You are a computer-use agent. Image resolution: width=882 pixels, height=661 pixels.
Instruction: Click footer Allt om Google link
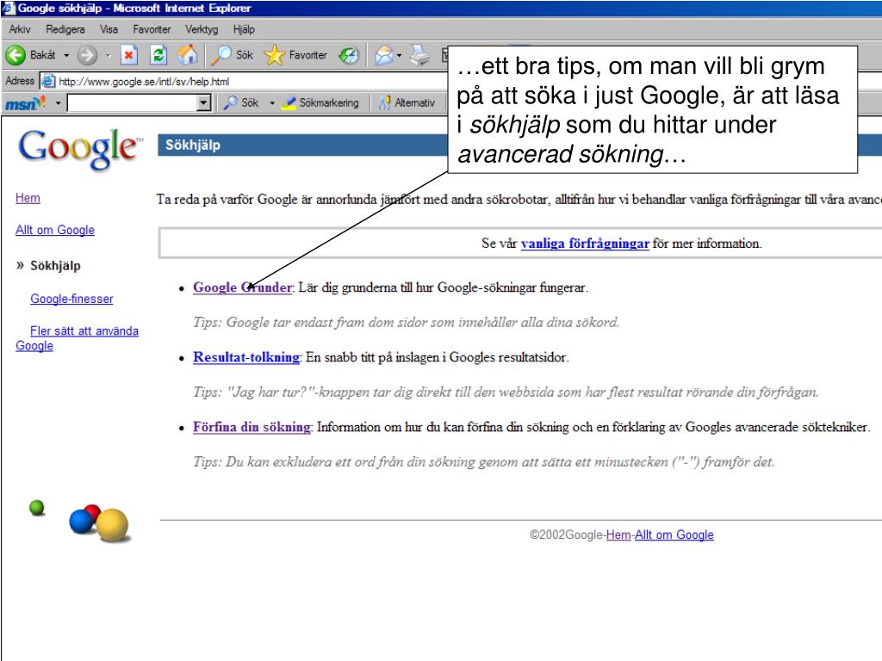(x=674, y=534)
